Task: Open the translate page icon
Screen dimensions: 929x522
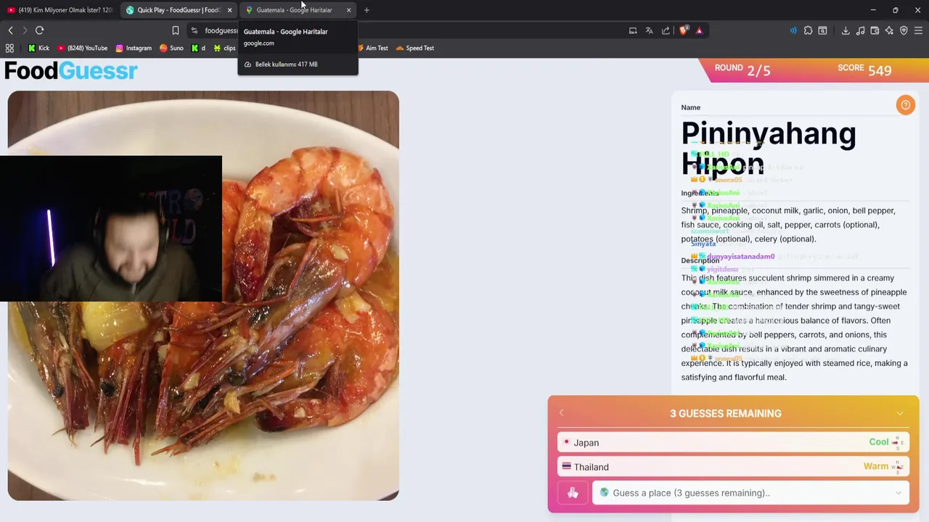Action: point(649,30)
